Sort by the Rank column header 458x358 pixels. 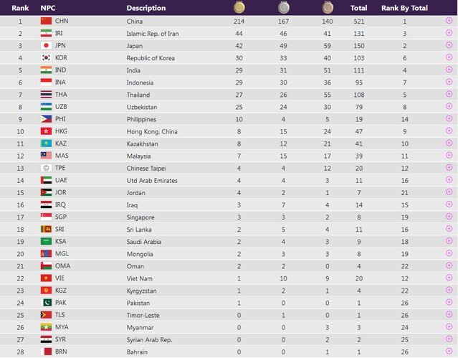[20, 8]
